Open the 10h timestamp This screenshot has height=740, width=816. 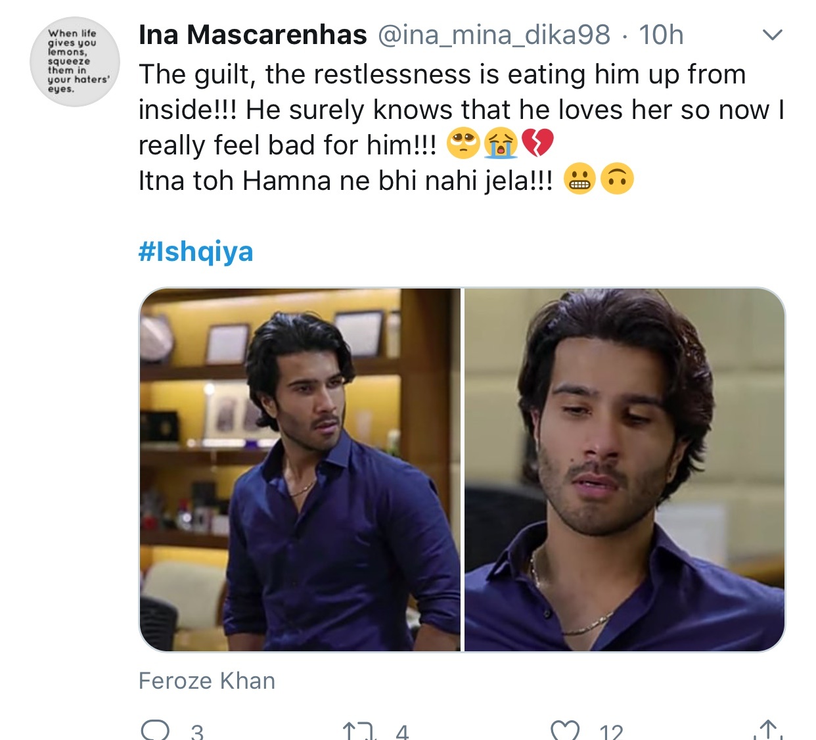click(x=662, y=35)
